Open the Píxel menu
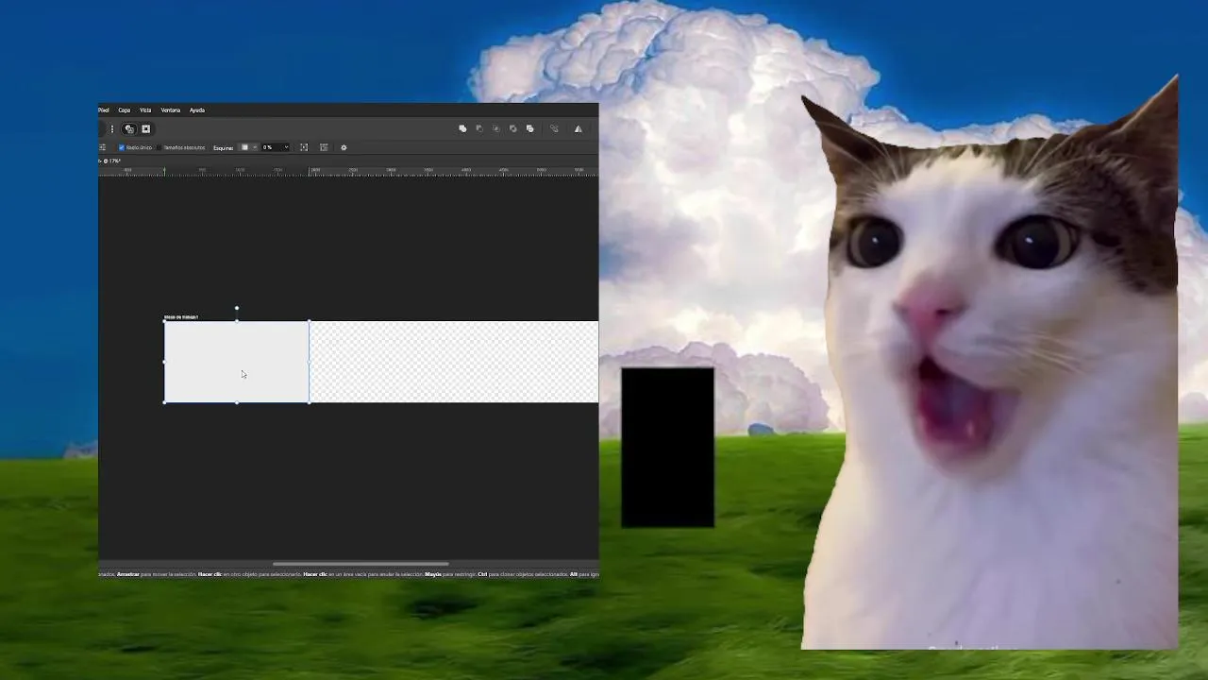The height and width of the screenshot is (680, 1208). pyautogui.click(x=104, y=110)
